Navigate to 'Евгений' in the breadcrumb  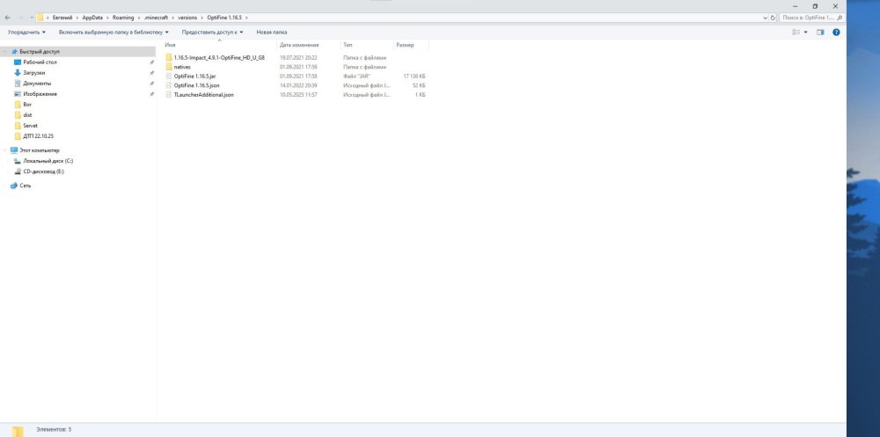pos(62,18)
